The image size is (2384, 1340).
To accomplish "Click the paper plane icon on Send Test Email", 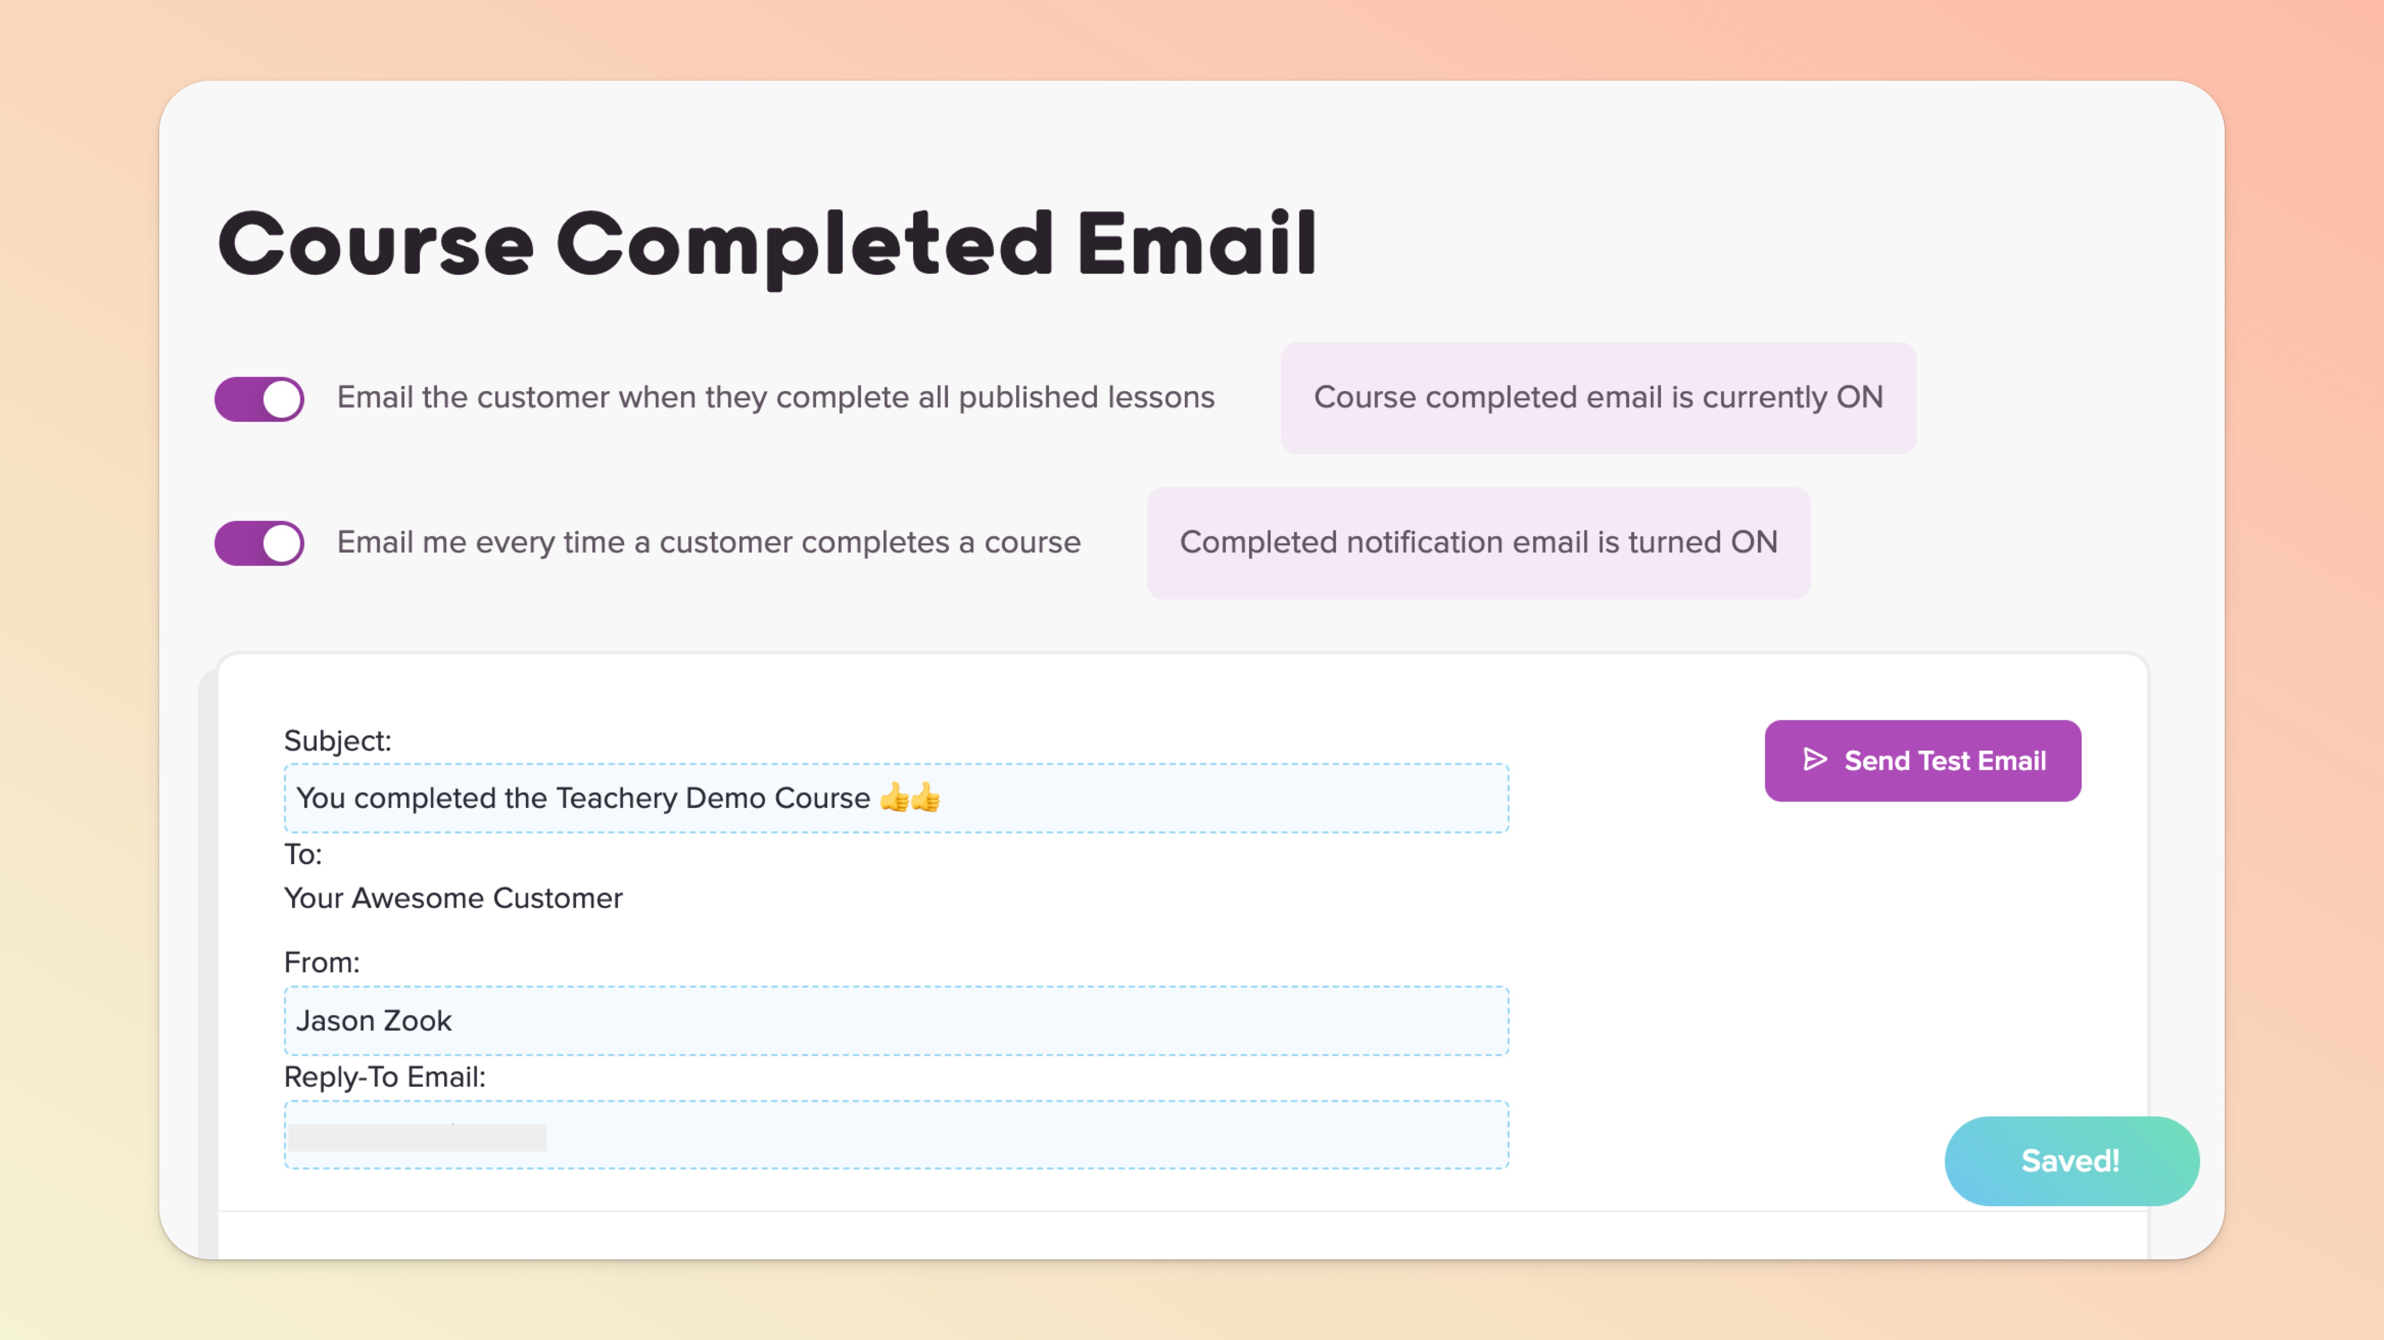I will click(1815, 760).
